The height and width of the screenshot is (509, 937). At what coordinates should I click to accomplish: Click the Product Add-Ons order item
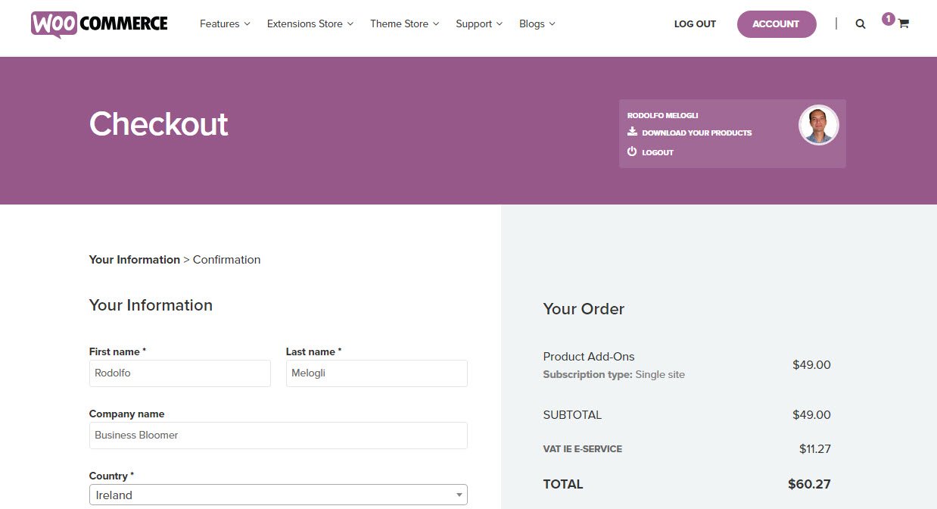click(589, 357)
